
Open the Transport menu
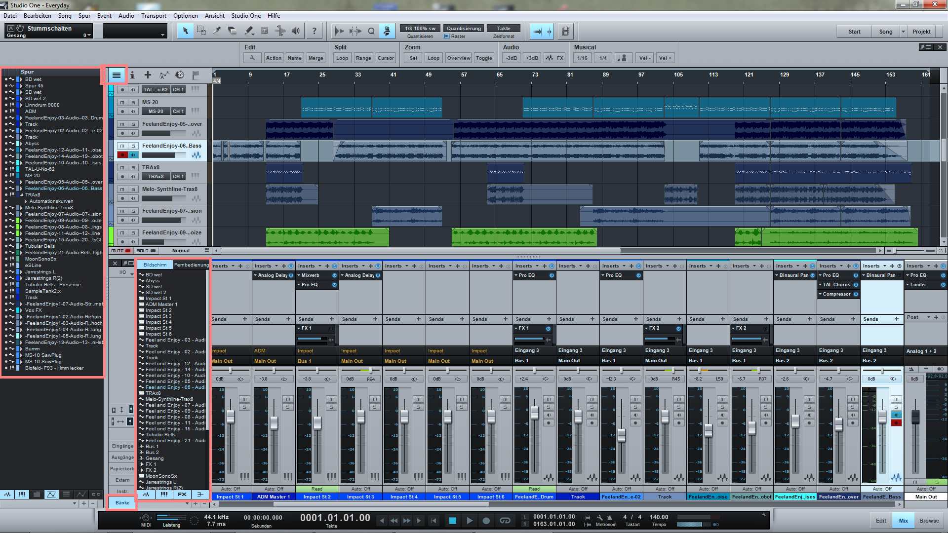click(x=154, y=16)
